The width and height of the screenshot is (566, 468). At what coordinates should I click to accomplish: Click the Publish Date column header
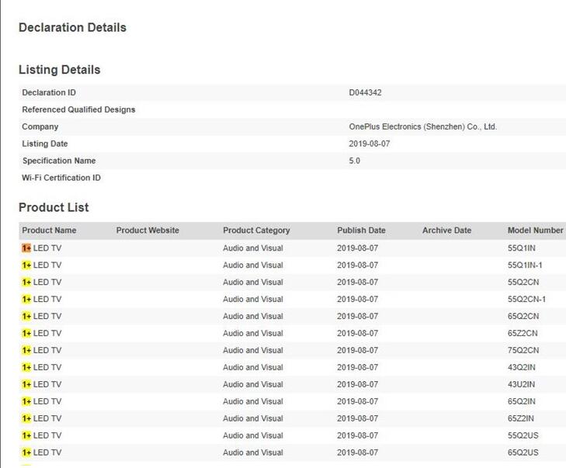(x=361, y=231)
